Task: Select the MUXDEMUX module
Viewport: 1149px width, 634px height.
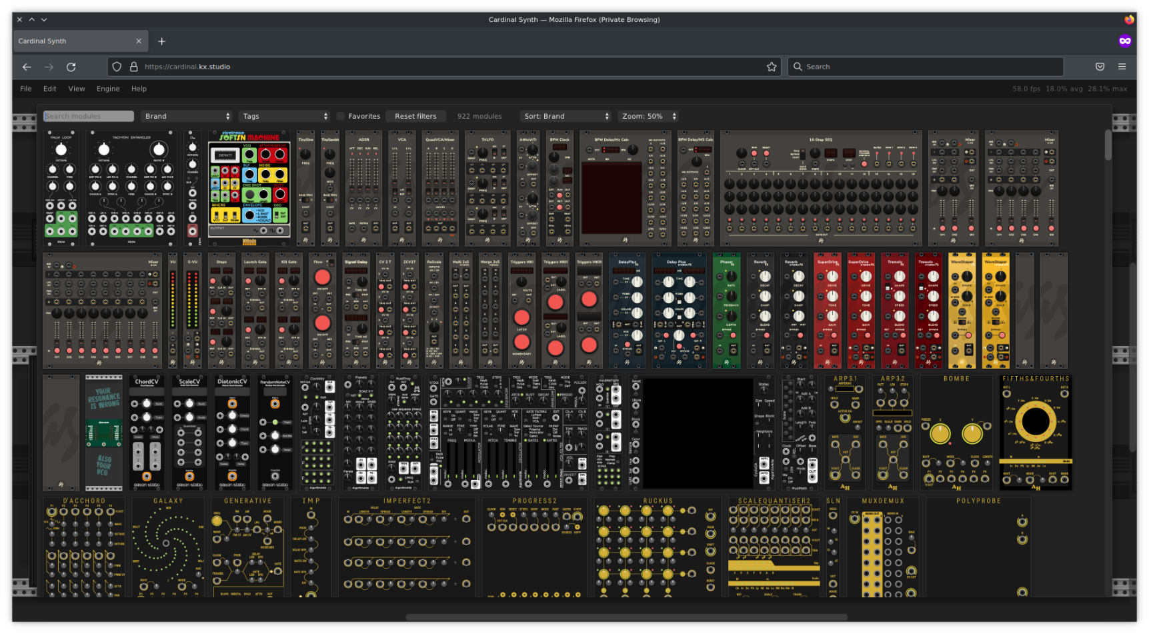Action: 883,547
